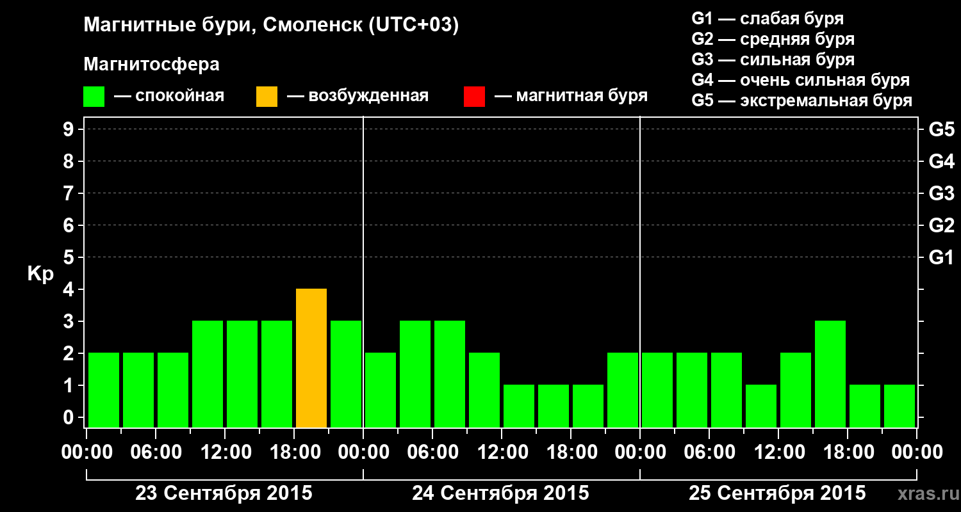Select the 12:00–15:00 bar on 25 Сентября
Viewport: 961px width, 512px height.
pyautogui.click(x=796, y=390)
